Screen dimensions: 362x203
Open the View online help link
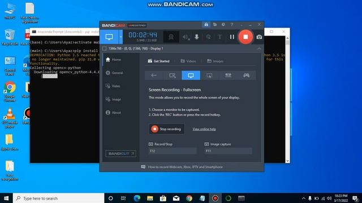204,129
